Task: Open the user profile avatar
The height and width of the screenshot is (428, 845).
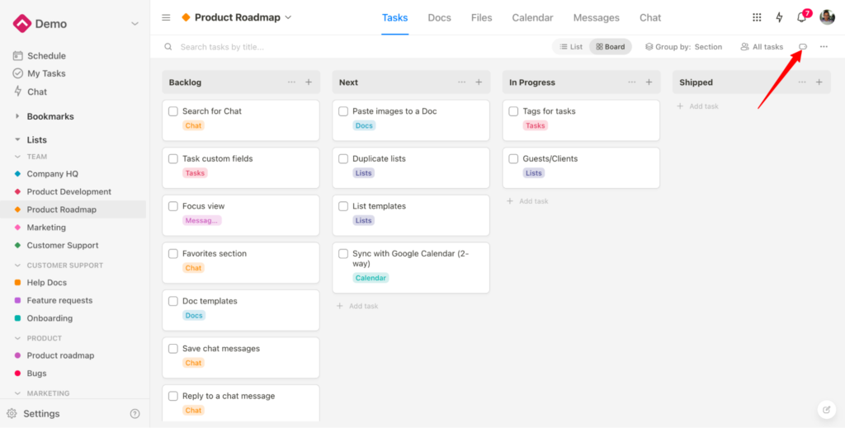Action: [x=827, y=17]
